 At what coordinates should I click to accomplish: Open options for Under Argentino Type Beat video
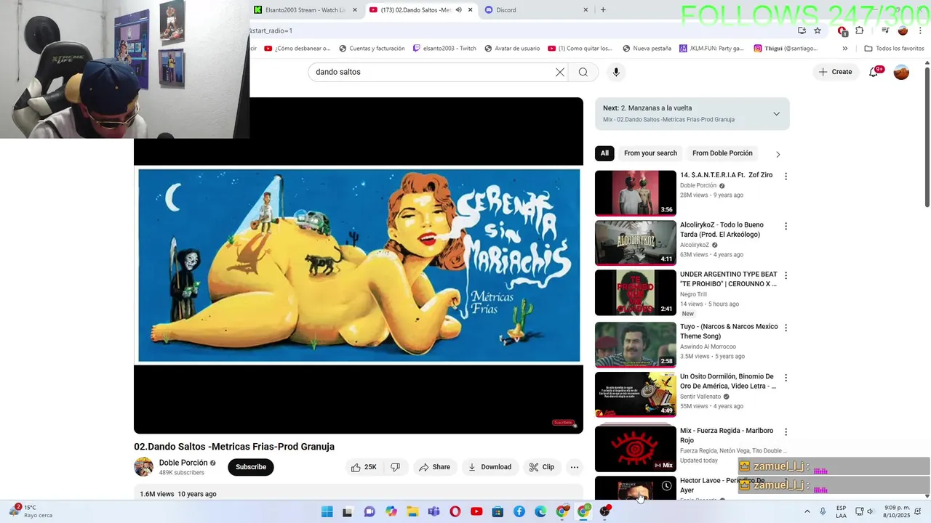(786, 276)
